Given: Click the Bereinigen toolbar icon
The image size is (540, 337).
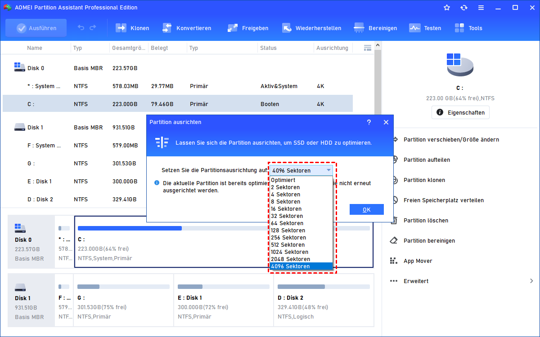Looking at the screenshot, I should tap(359, 28).
